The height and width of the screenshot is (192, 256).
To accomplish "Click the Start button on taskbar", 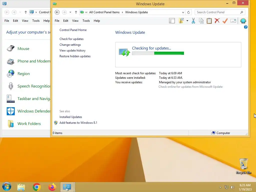I will coord(6,186).
